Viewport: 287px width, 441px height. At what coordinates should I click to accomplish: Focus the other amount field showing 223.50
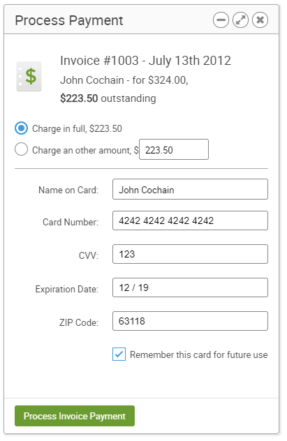[174, 149]
